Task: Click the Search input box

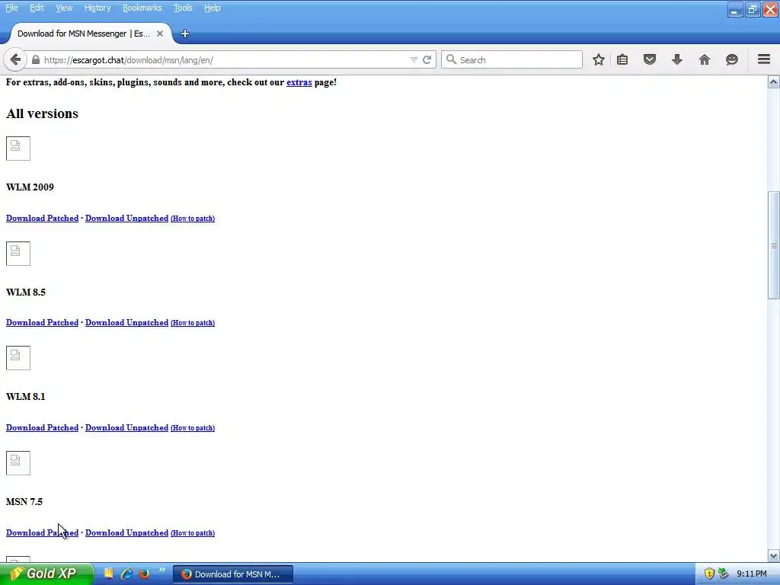Action: 512,59
